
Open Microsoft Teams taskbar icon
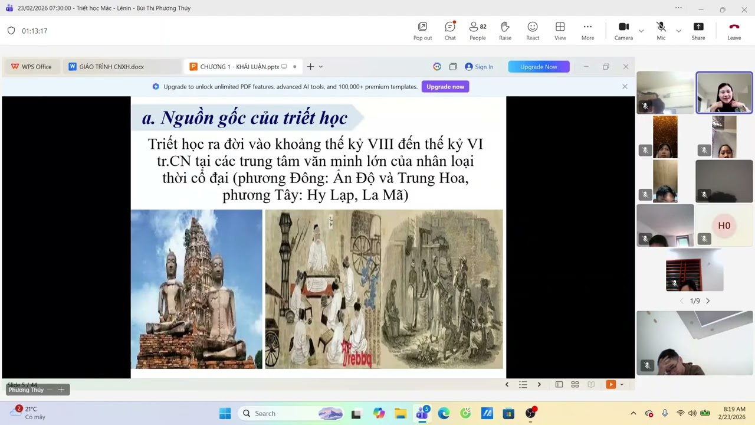(x=422, y=413)
